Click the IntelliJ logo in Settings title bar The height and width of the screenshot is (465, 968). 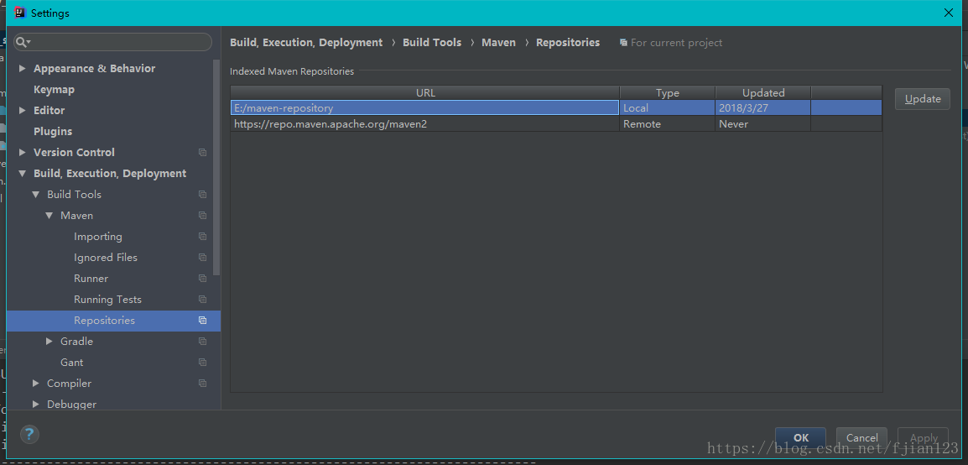(19, 13)
